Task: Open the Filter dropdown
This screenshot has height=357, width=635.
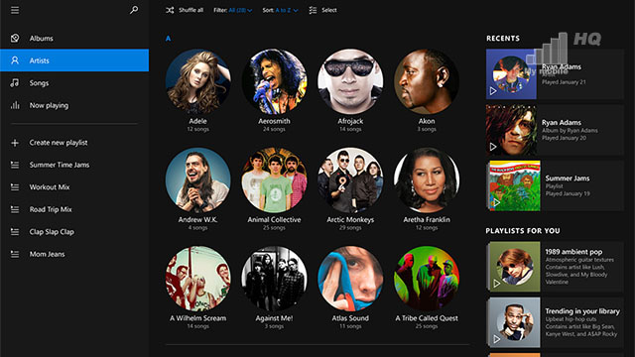Action: tap(233, 10)
